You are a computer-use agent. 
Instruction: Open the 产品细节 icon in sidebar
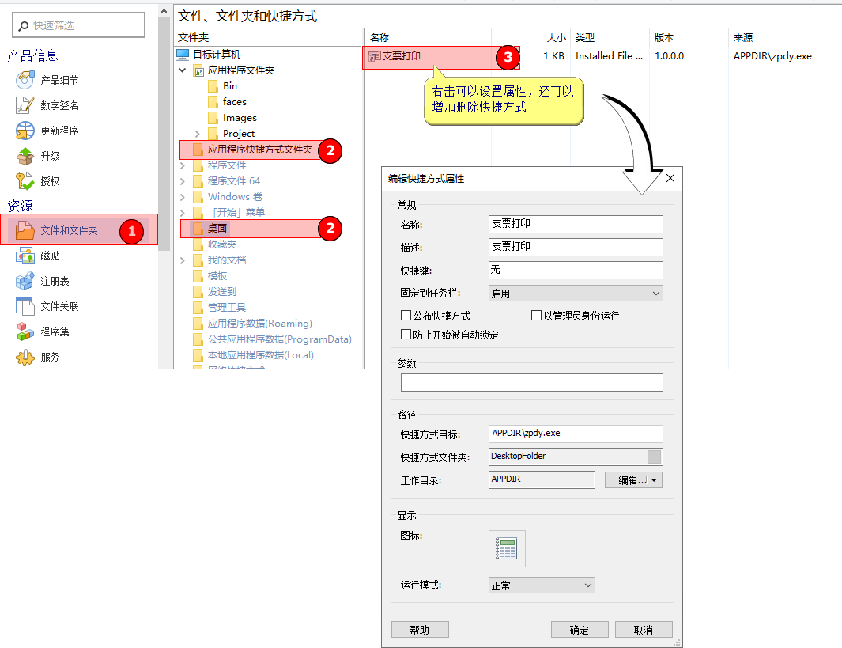(x=25, y=80)
